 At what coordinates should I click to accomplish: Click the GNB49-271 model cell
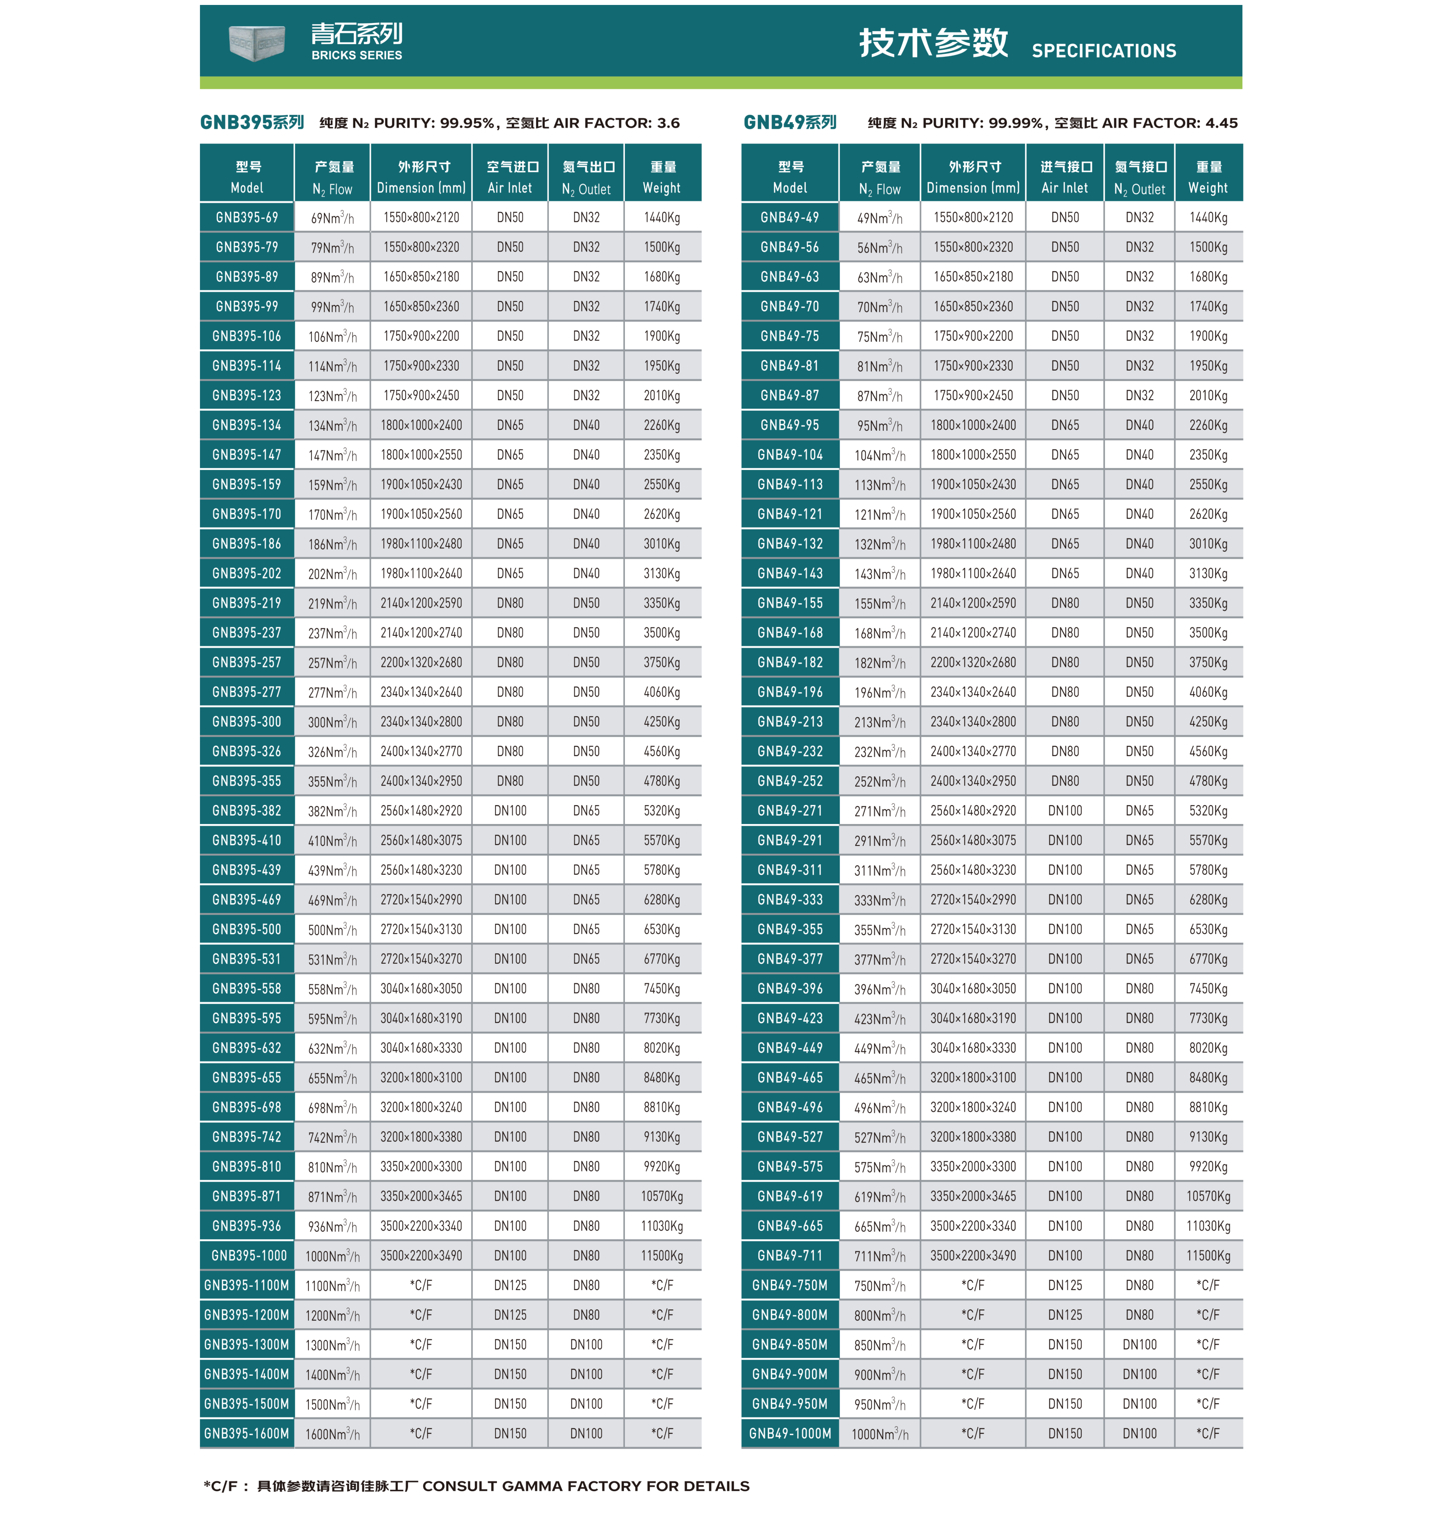click(789, 811)
